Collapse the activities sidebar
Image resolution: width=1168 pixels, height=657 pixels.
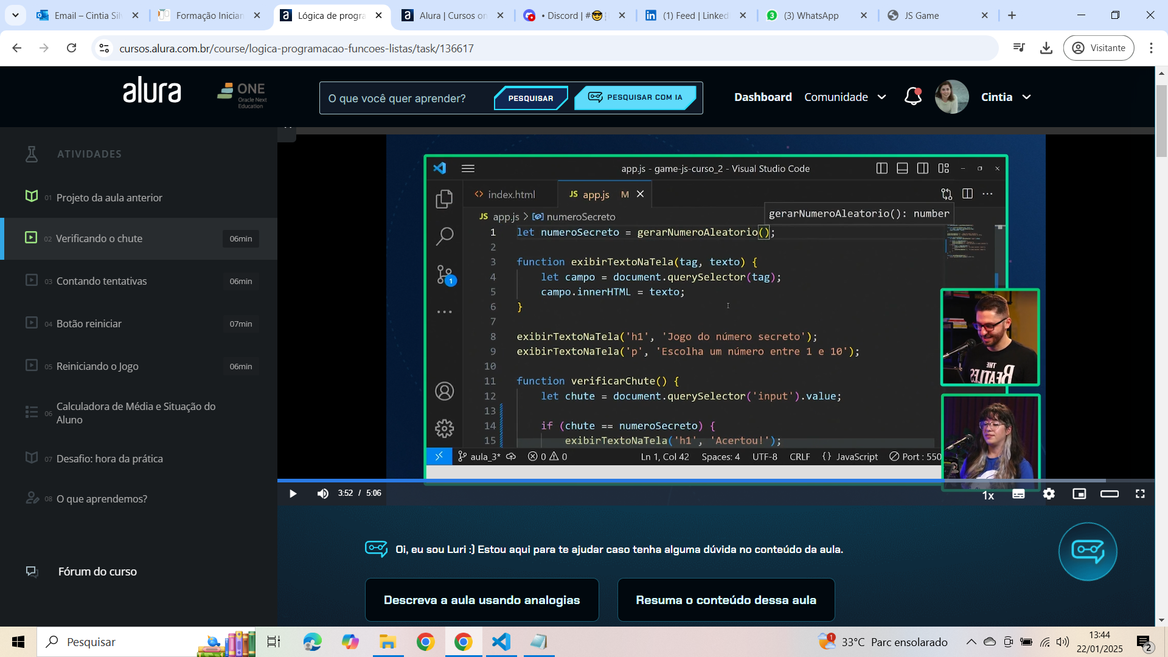(x=287, y=133)
